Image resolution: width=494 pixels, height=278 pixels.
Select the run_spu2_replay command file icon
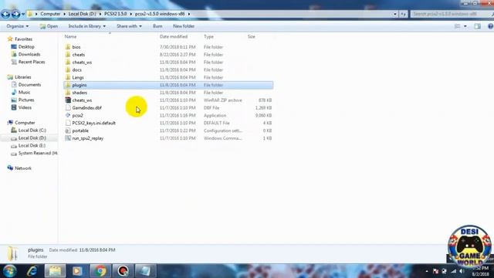click(x=68, y=138)
